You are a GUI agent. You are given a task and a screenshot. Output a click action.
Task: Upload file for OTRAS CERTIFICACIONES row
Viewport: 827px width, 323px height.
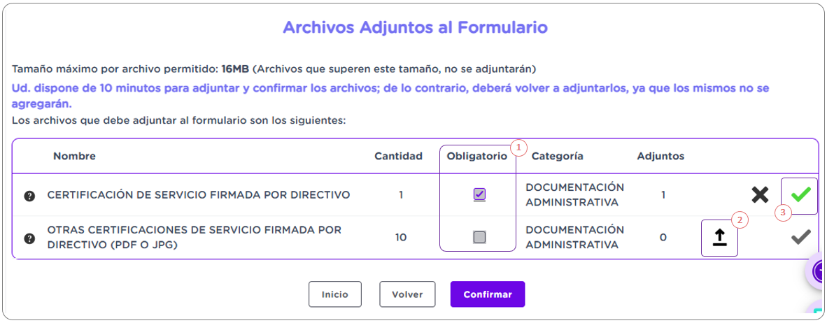(719, 238)
